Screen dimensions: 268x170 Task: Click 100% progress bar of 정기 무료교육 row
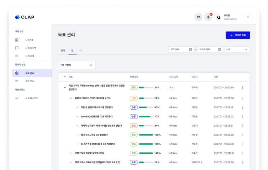(x=146, y=135)
